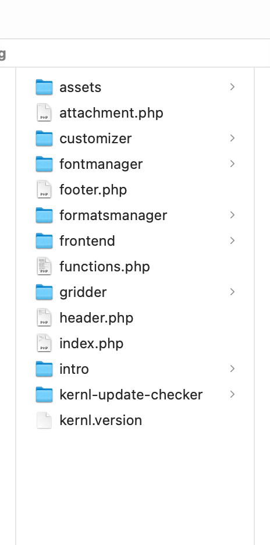Click the fontmanager folder icon

tap(44, 164)
